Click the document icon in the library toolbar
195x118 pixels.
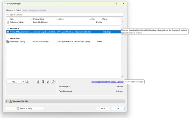point(43,82)
